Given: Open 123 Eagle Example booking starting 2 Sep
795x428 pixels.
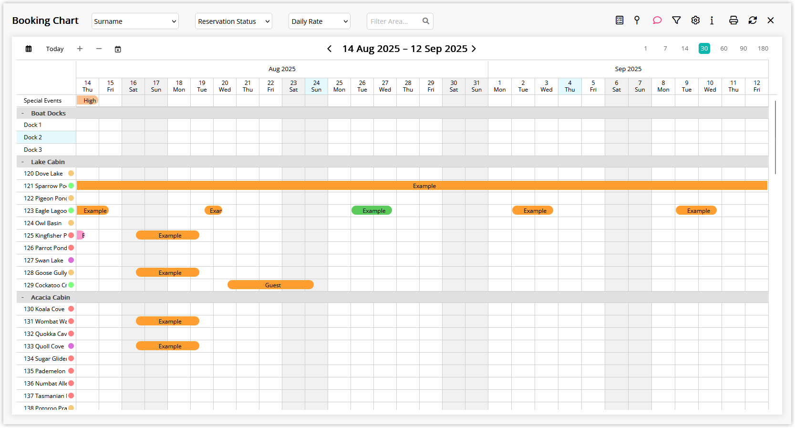Looking at the screenshot, I should [x=533, y=210].
